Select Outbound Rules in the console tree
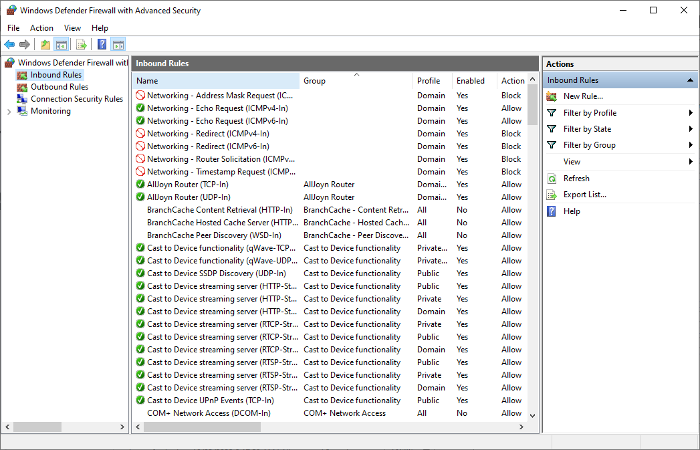Viewport: 700px width, 450px height. coord(59,87)
